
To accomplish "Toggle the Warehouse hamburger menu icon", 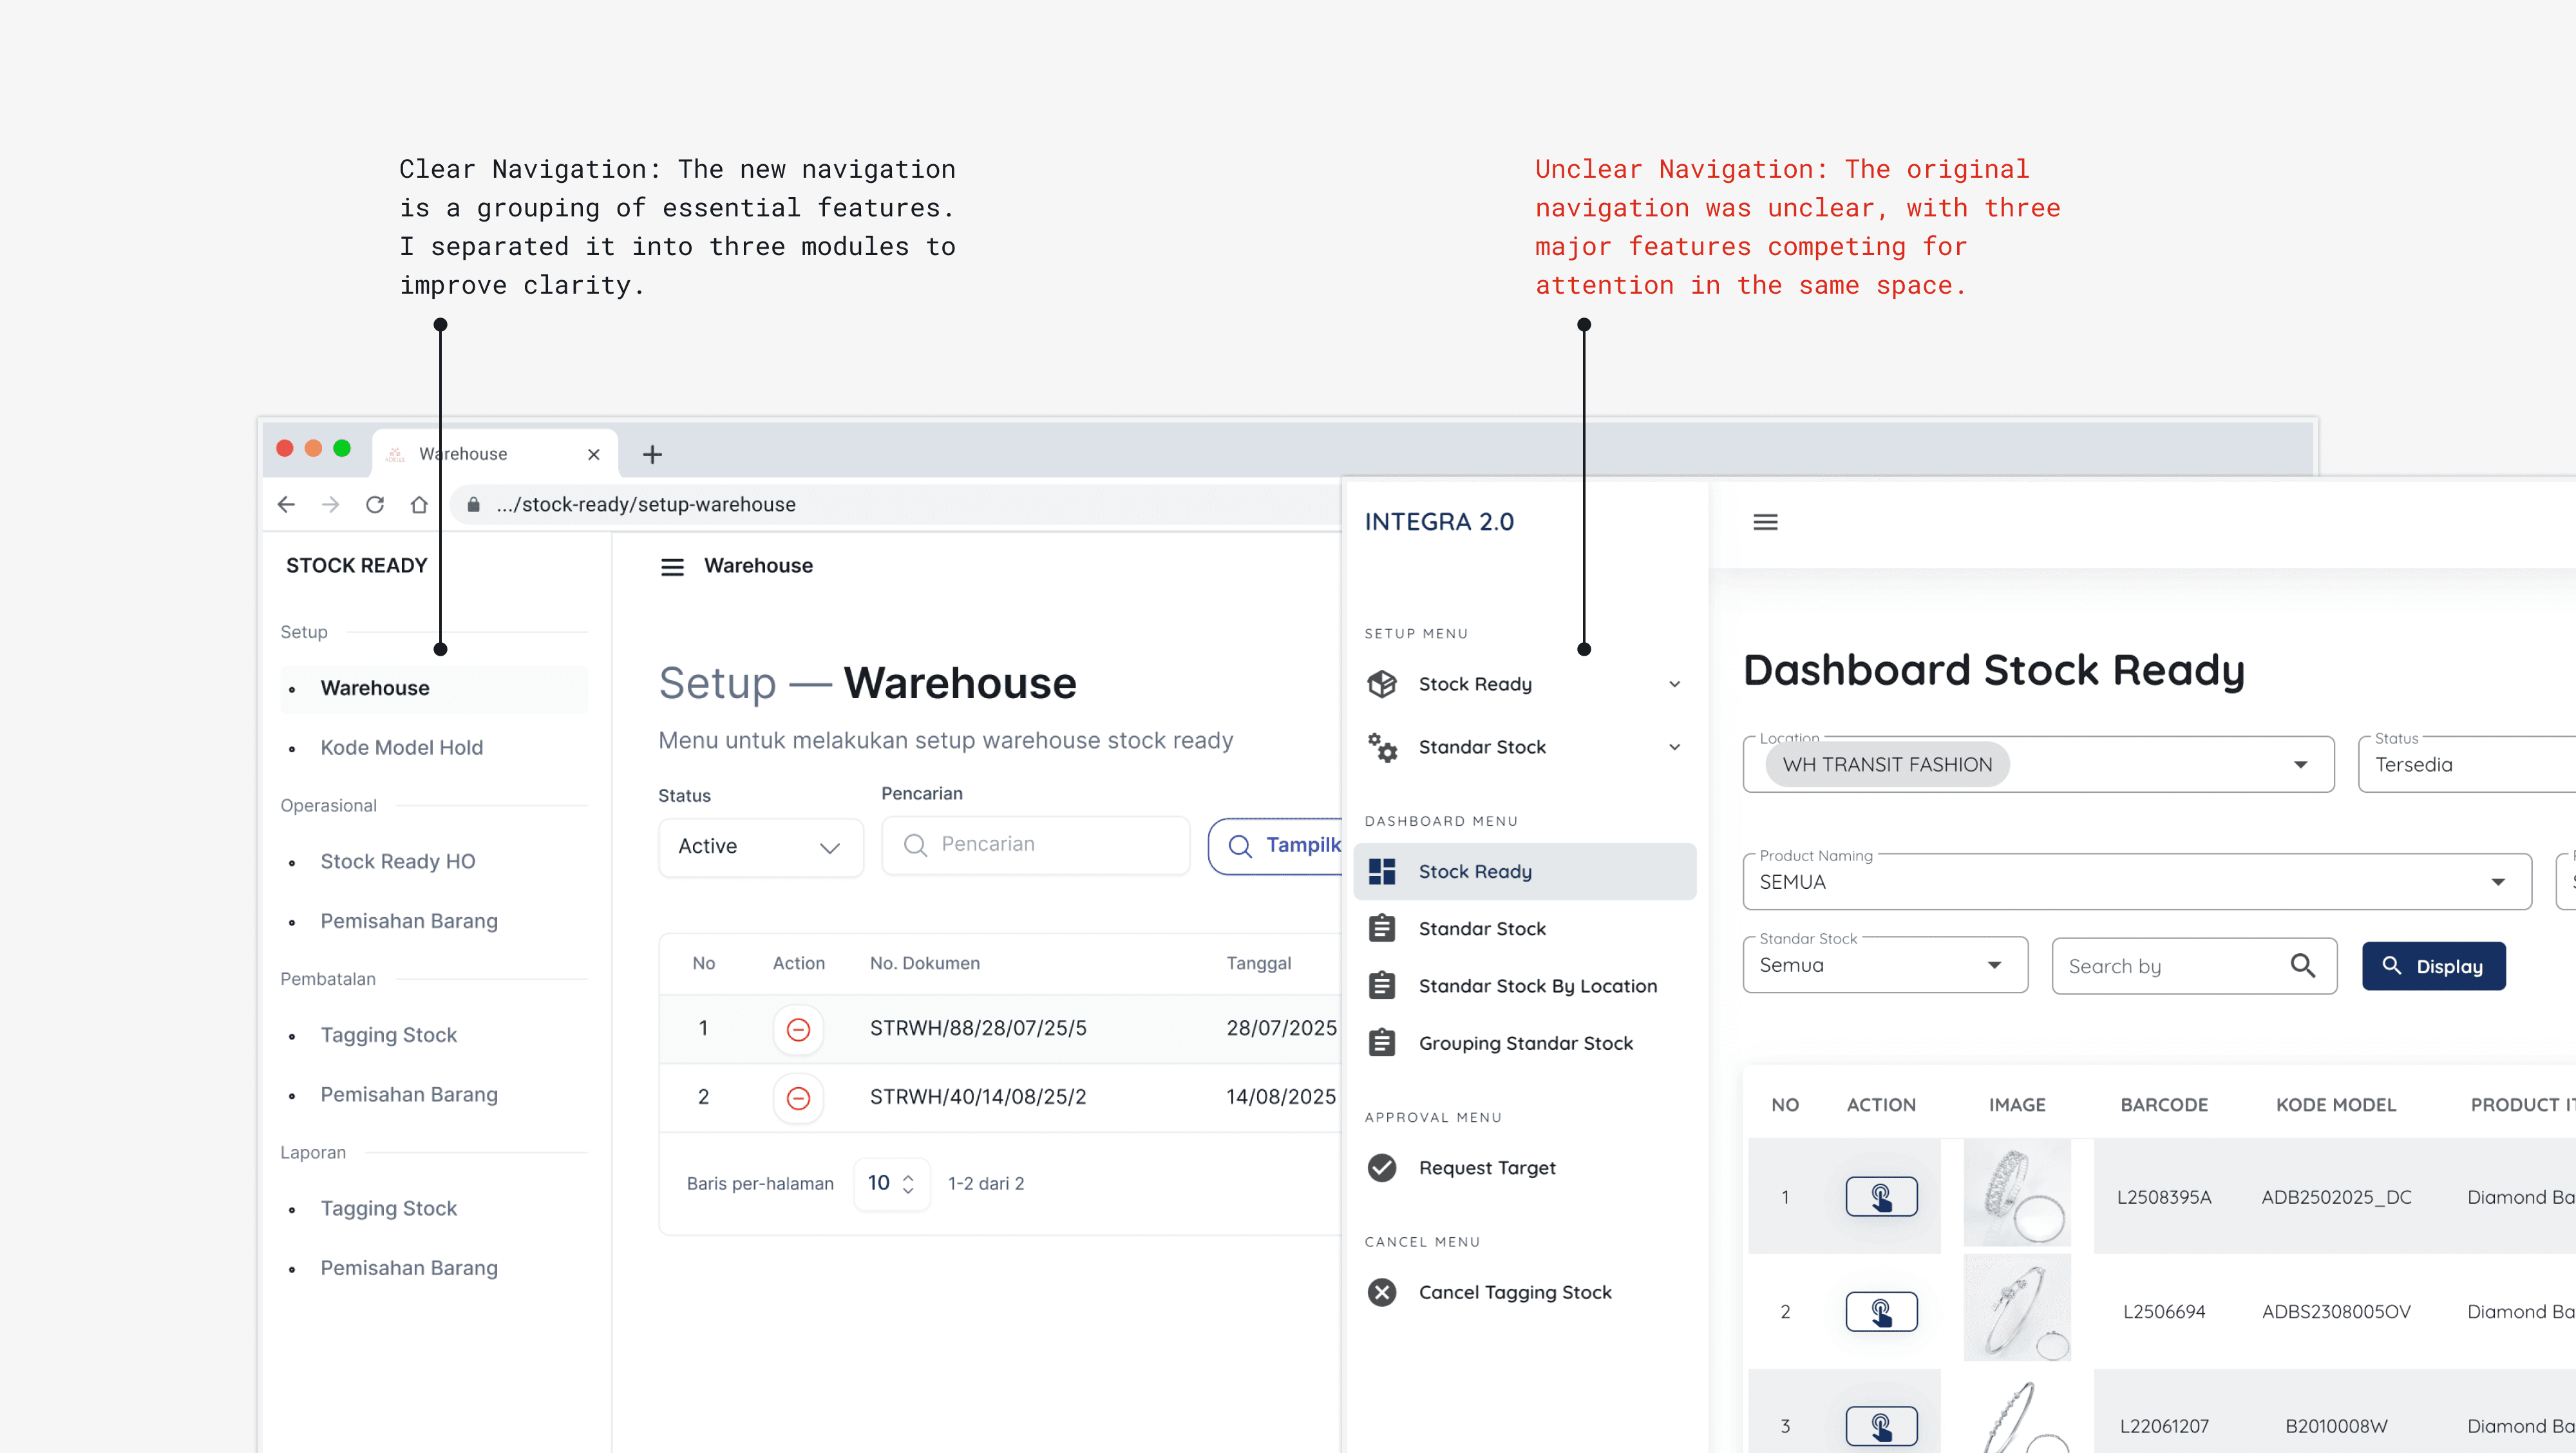I will pos(672,567).
